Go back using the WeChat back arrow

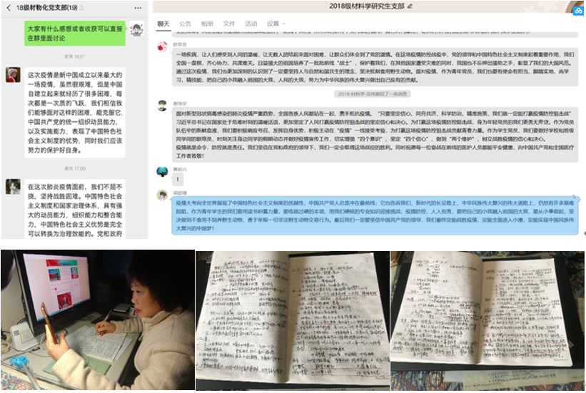pos(7,7)
